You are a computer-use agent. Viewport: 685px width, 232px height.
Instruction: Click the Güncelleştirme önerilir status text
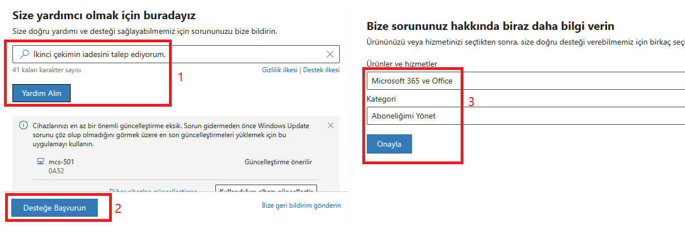click(278, 161)
